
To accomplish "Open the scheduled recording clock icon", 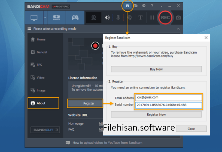I will tap(144, 6).
